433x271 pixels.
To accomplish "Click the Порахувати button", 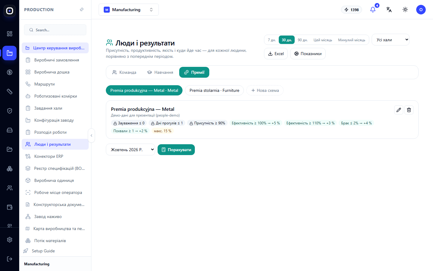I will [x=176, y=150].
